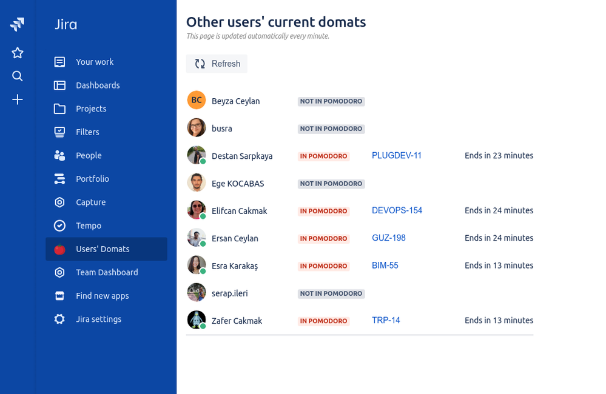Go to Dashboards in sidebar
The width and height of the screenshot is (606, 394).
(106, 85)
